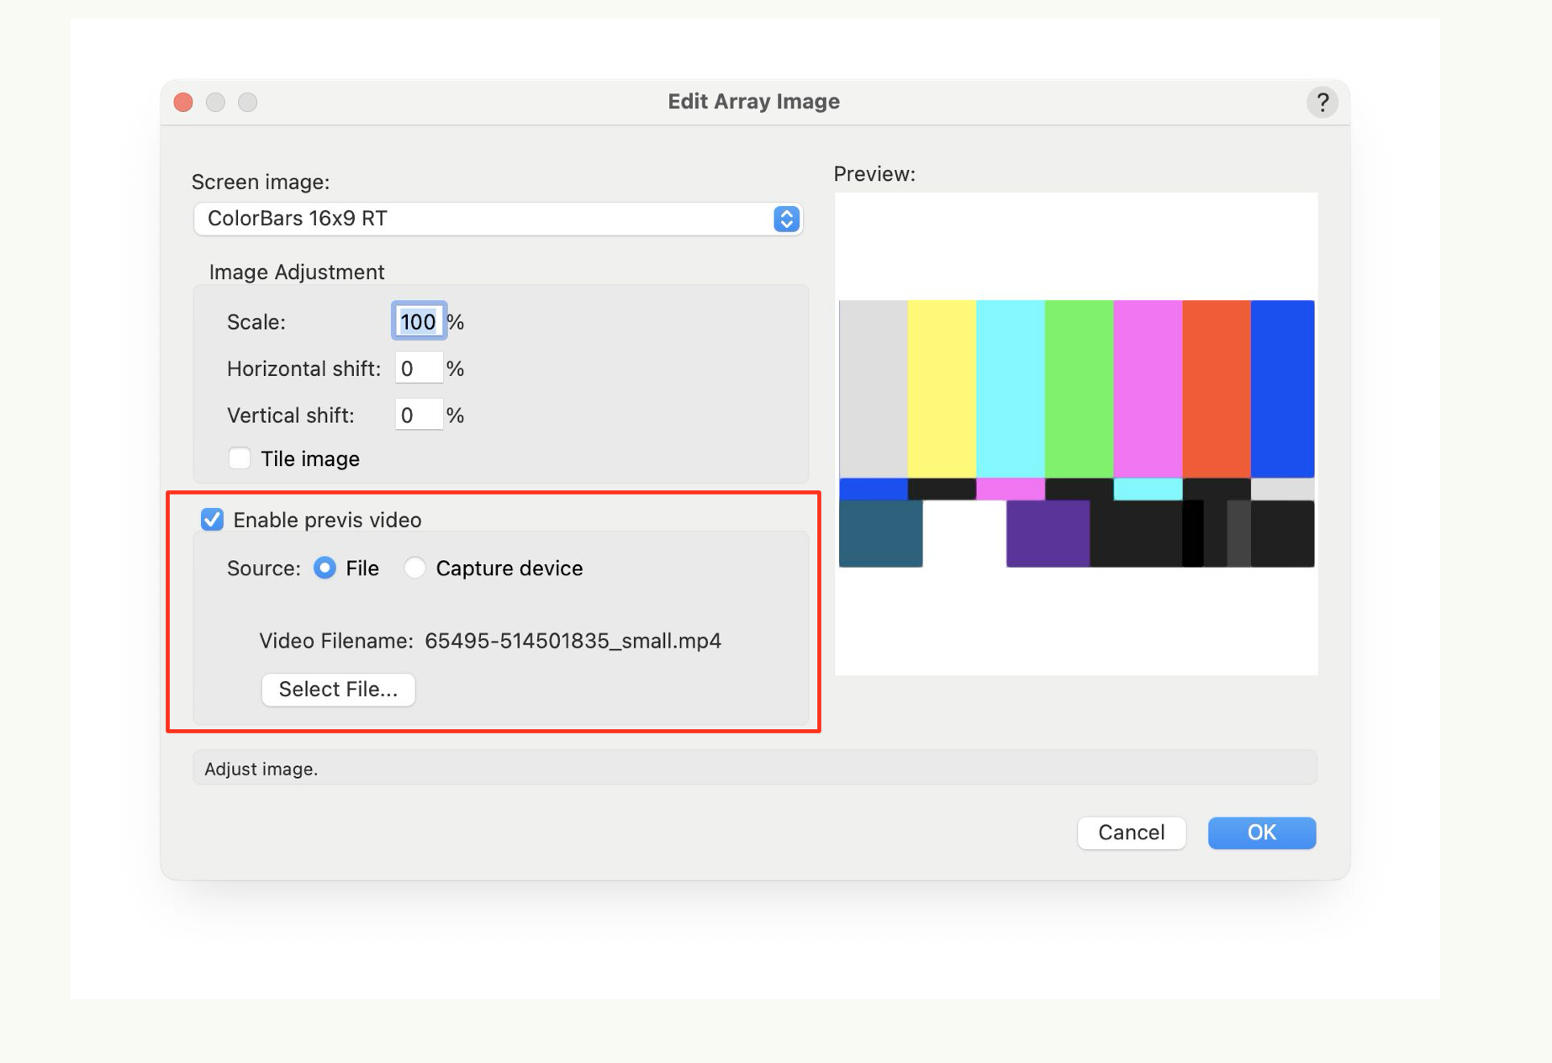
Task: Click the yellow minimize window button
Action: pyautogui.click(x=215, y=102)
